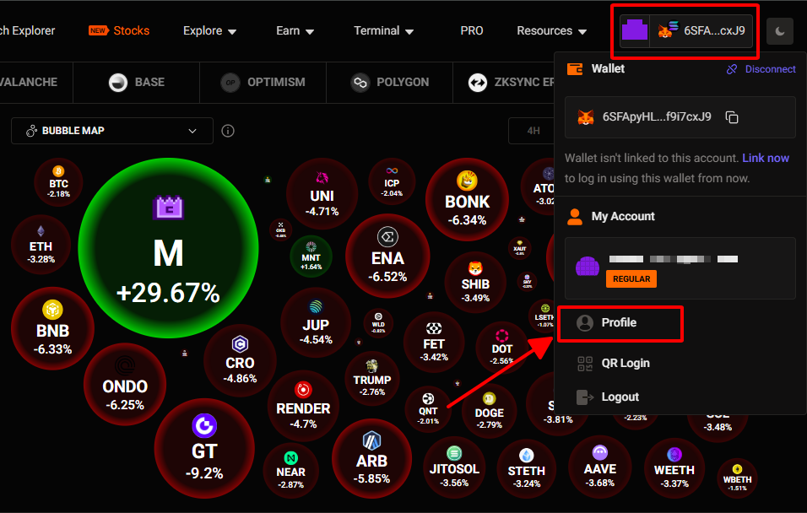The width and height of the screenshot is (807, 513).
Task: Select the ENA bubble
Action: (x=387, y=256)
